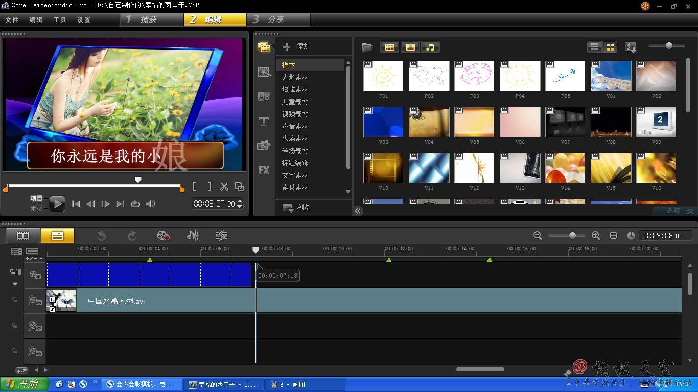Select Clip (素材) playback mode
The height and width of the screenshot is (392, 698).
tap(36, 208)
